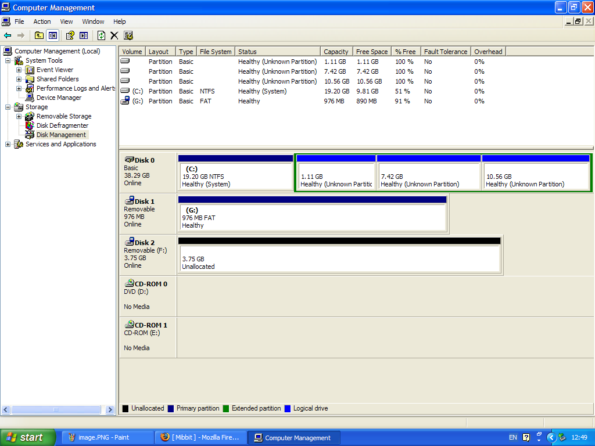595x446 pixels.
Task: Toggle Show/Hide Console Tree toolbar button
Action: click(x=53, y=35)
